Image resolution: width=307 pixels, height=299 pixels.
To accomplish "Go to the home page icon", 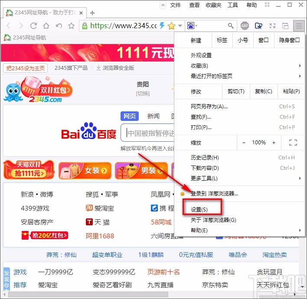I will click(46, 26).
